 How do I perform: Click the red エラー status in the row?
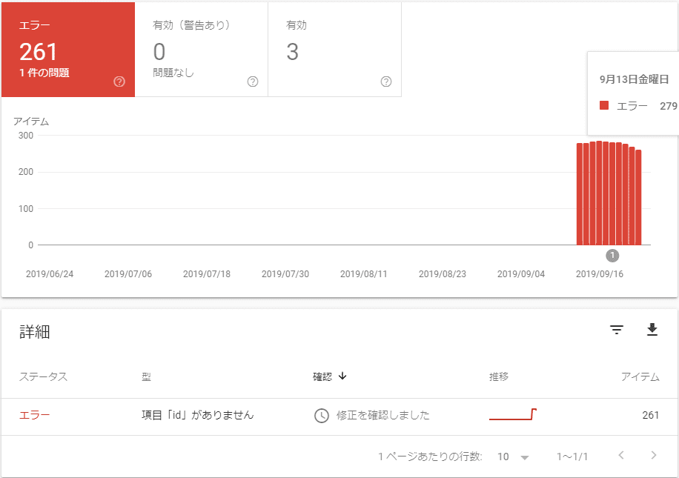coord(35,415)
